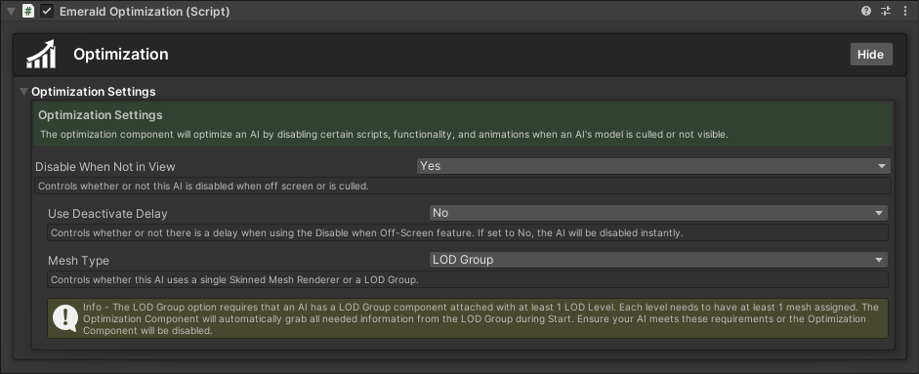Click the Hide button
The image size is (919, 374).
pos(871,54)
